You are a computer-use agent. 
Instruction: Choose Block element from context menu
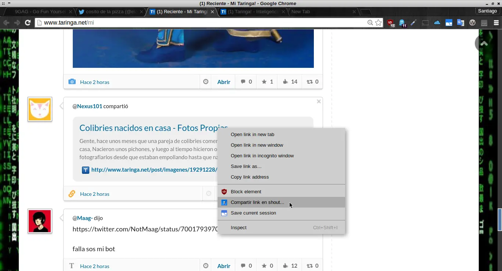[281, 192]
